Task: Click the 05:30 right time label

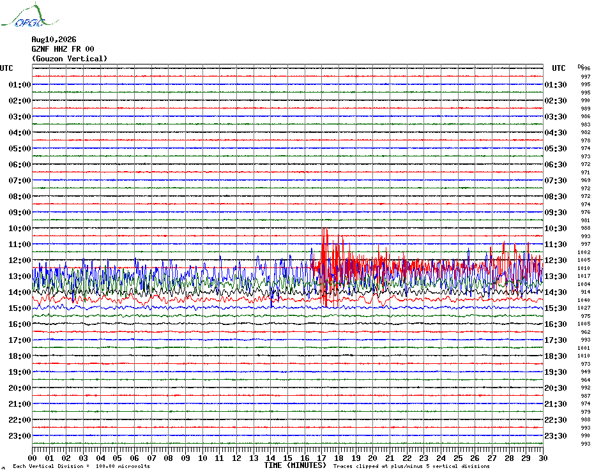Action: pyautogui.click(x=556, y=149)
